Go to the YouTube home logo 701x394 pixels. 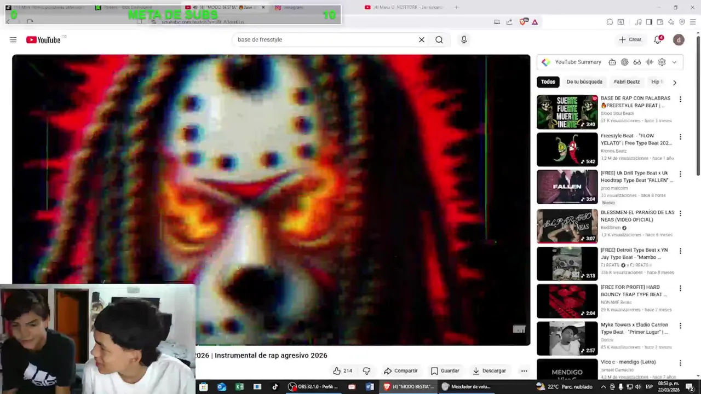coord(43,39)
